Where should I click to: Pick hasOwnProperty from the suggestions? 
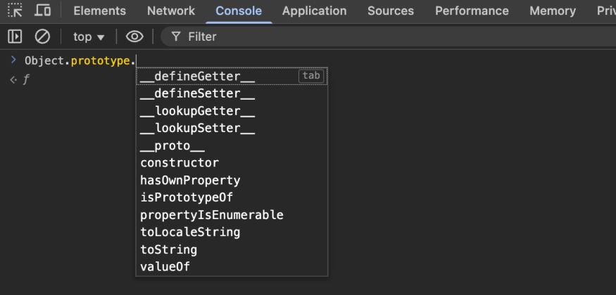(x=190, y=181)
